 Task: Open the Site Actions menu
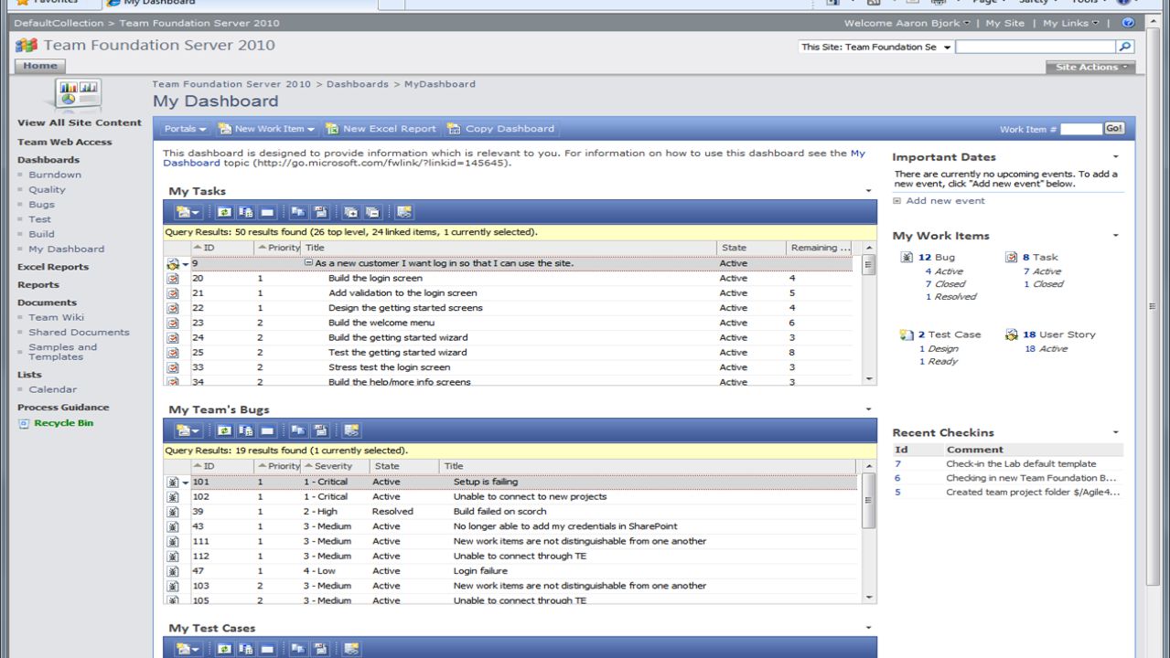coord(1089,67)
